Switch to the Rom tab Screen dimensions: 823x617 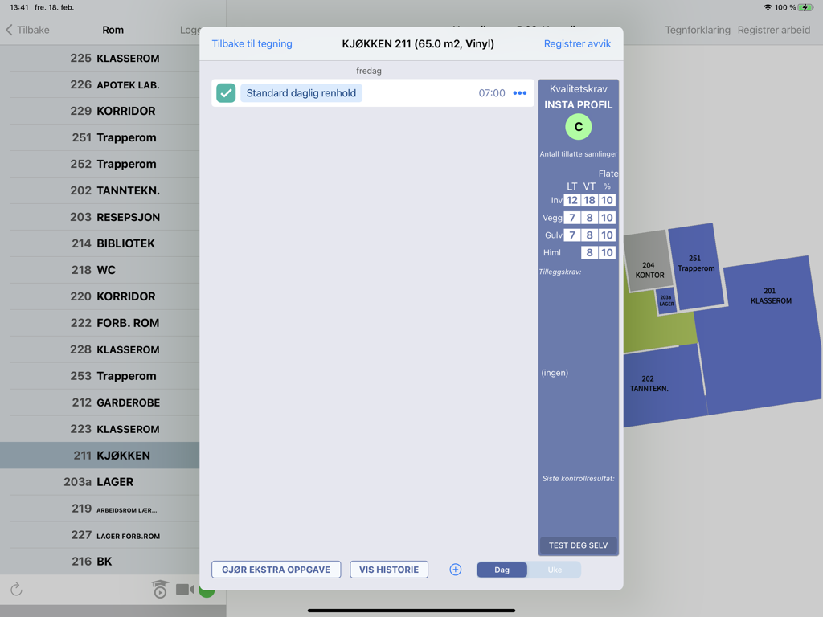(x=113, y=30)
